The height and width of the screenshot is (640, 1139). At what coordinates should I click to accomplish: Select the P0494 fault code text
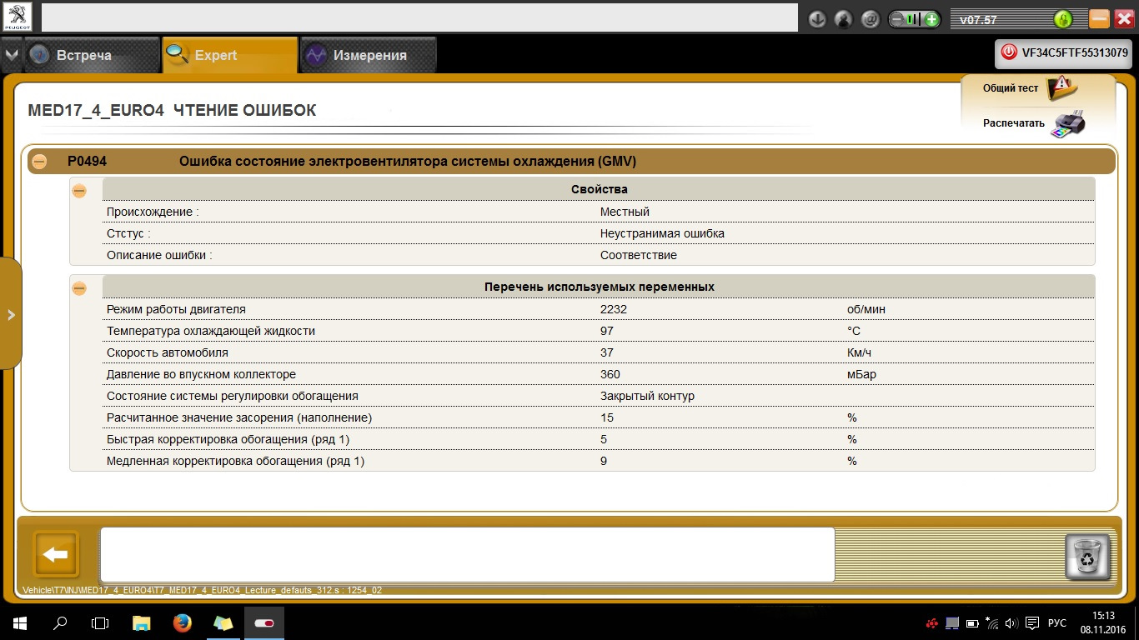click(x=87, y=162)
